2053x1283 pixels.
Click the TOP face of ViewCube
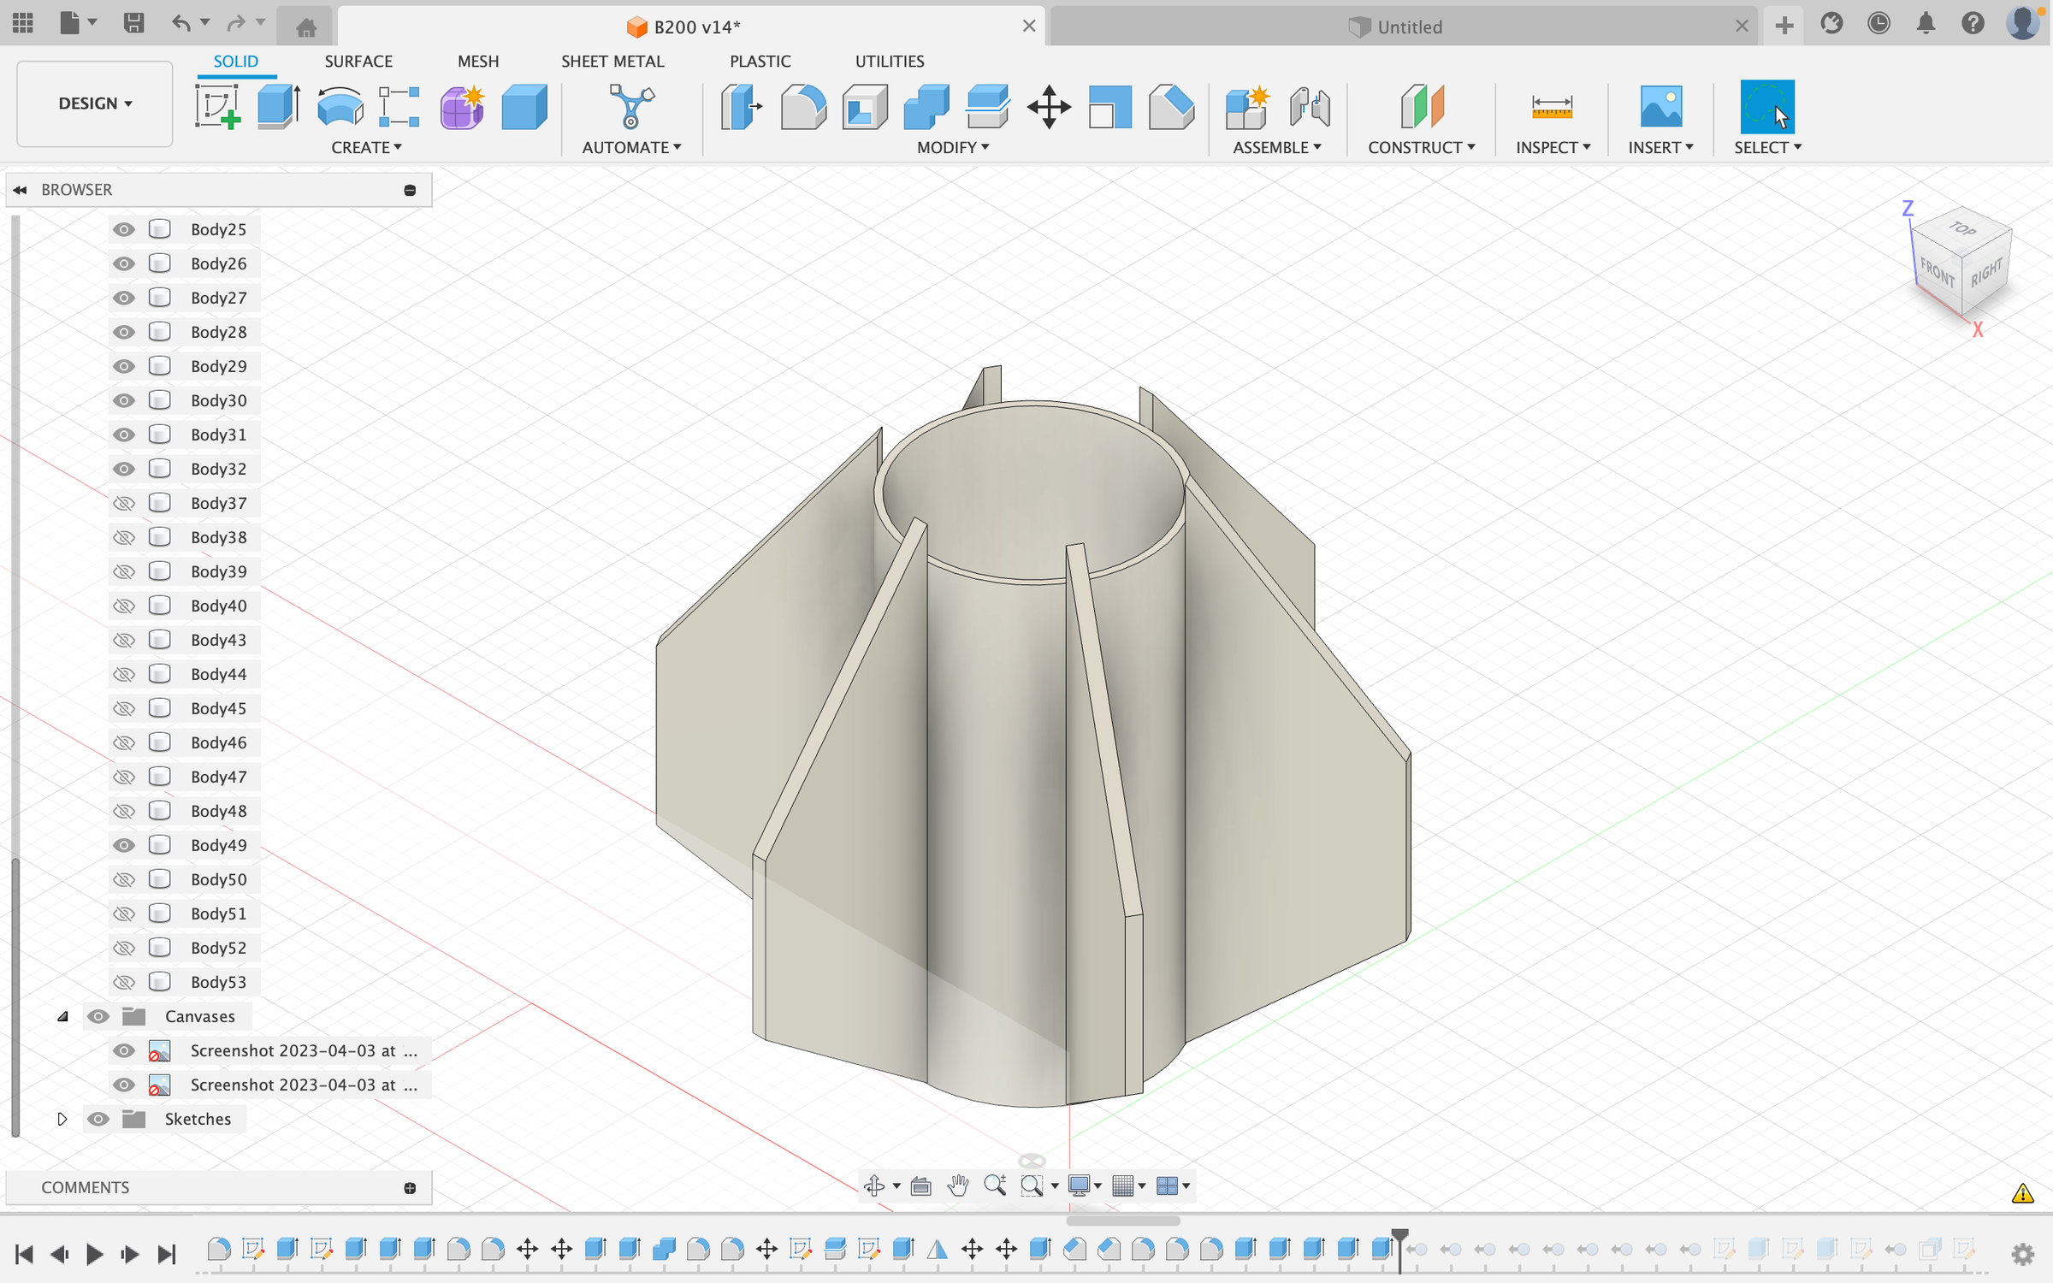1961,229
